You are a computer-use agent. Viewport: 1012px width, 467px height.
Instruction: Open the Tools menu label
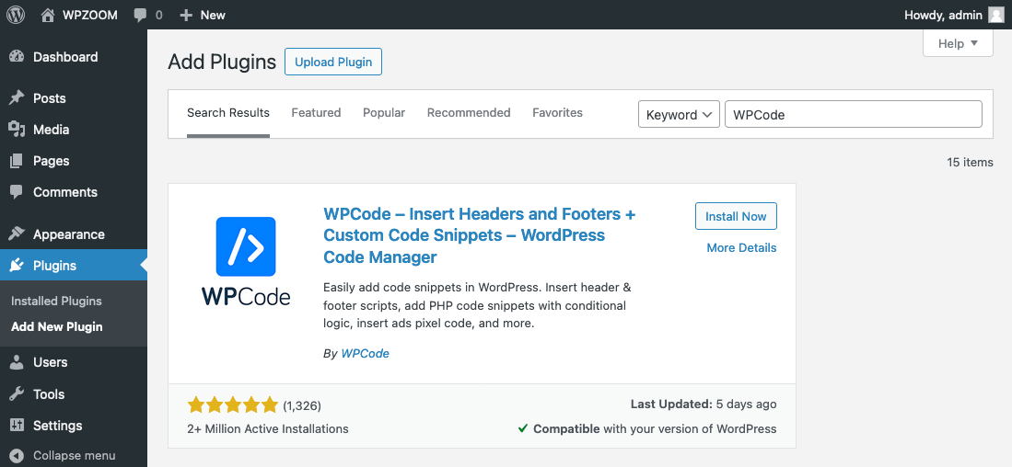(x=49, y=394)
